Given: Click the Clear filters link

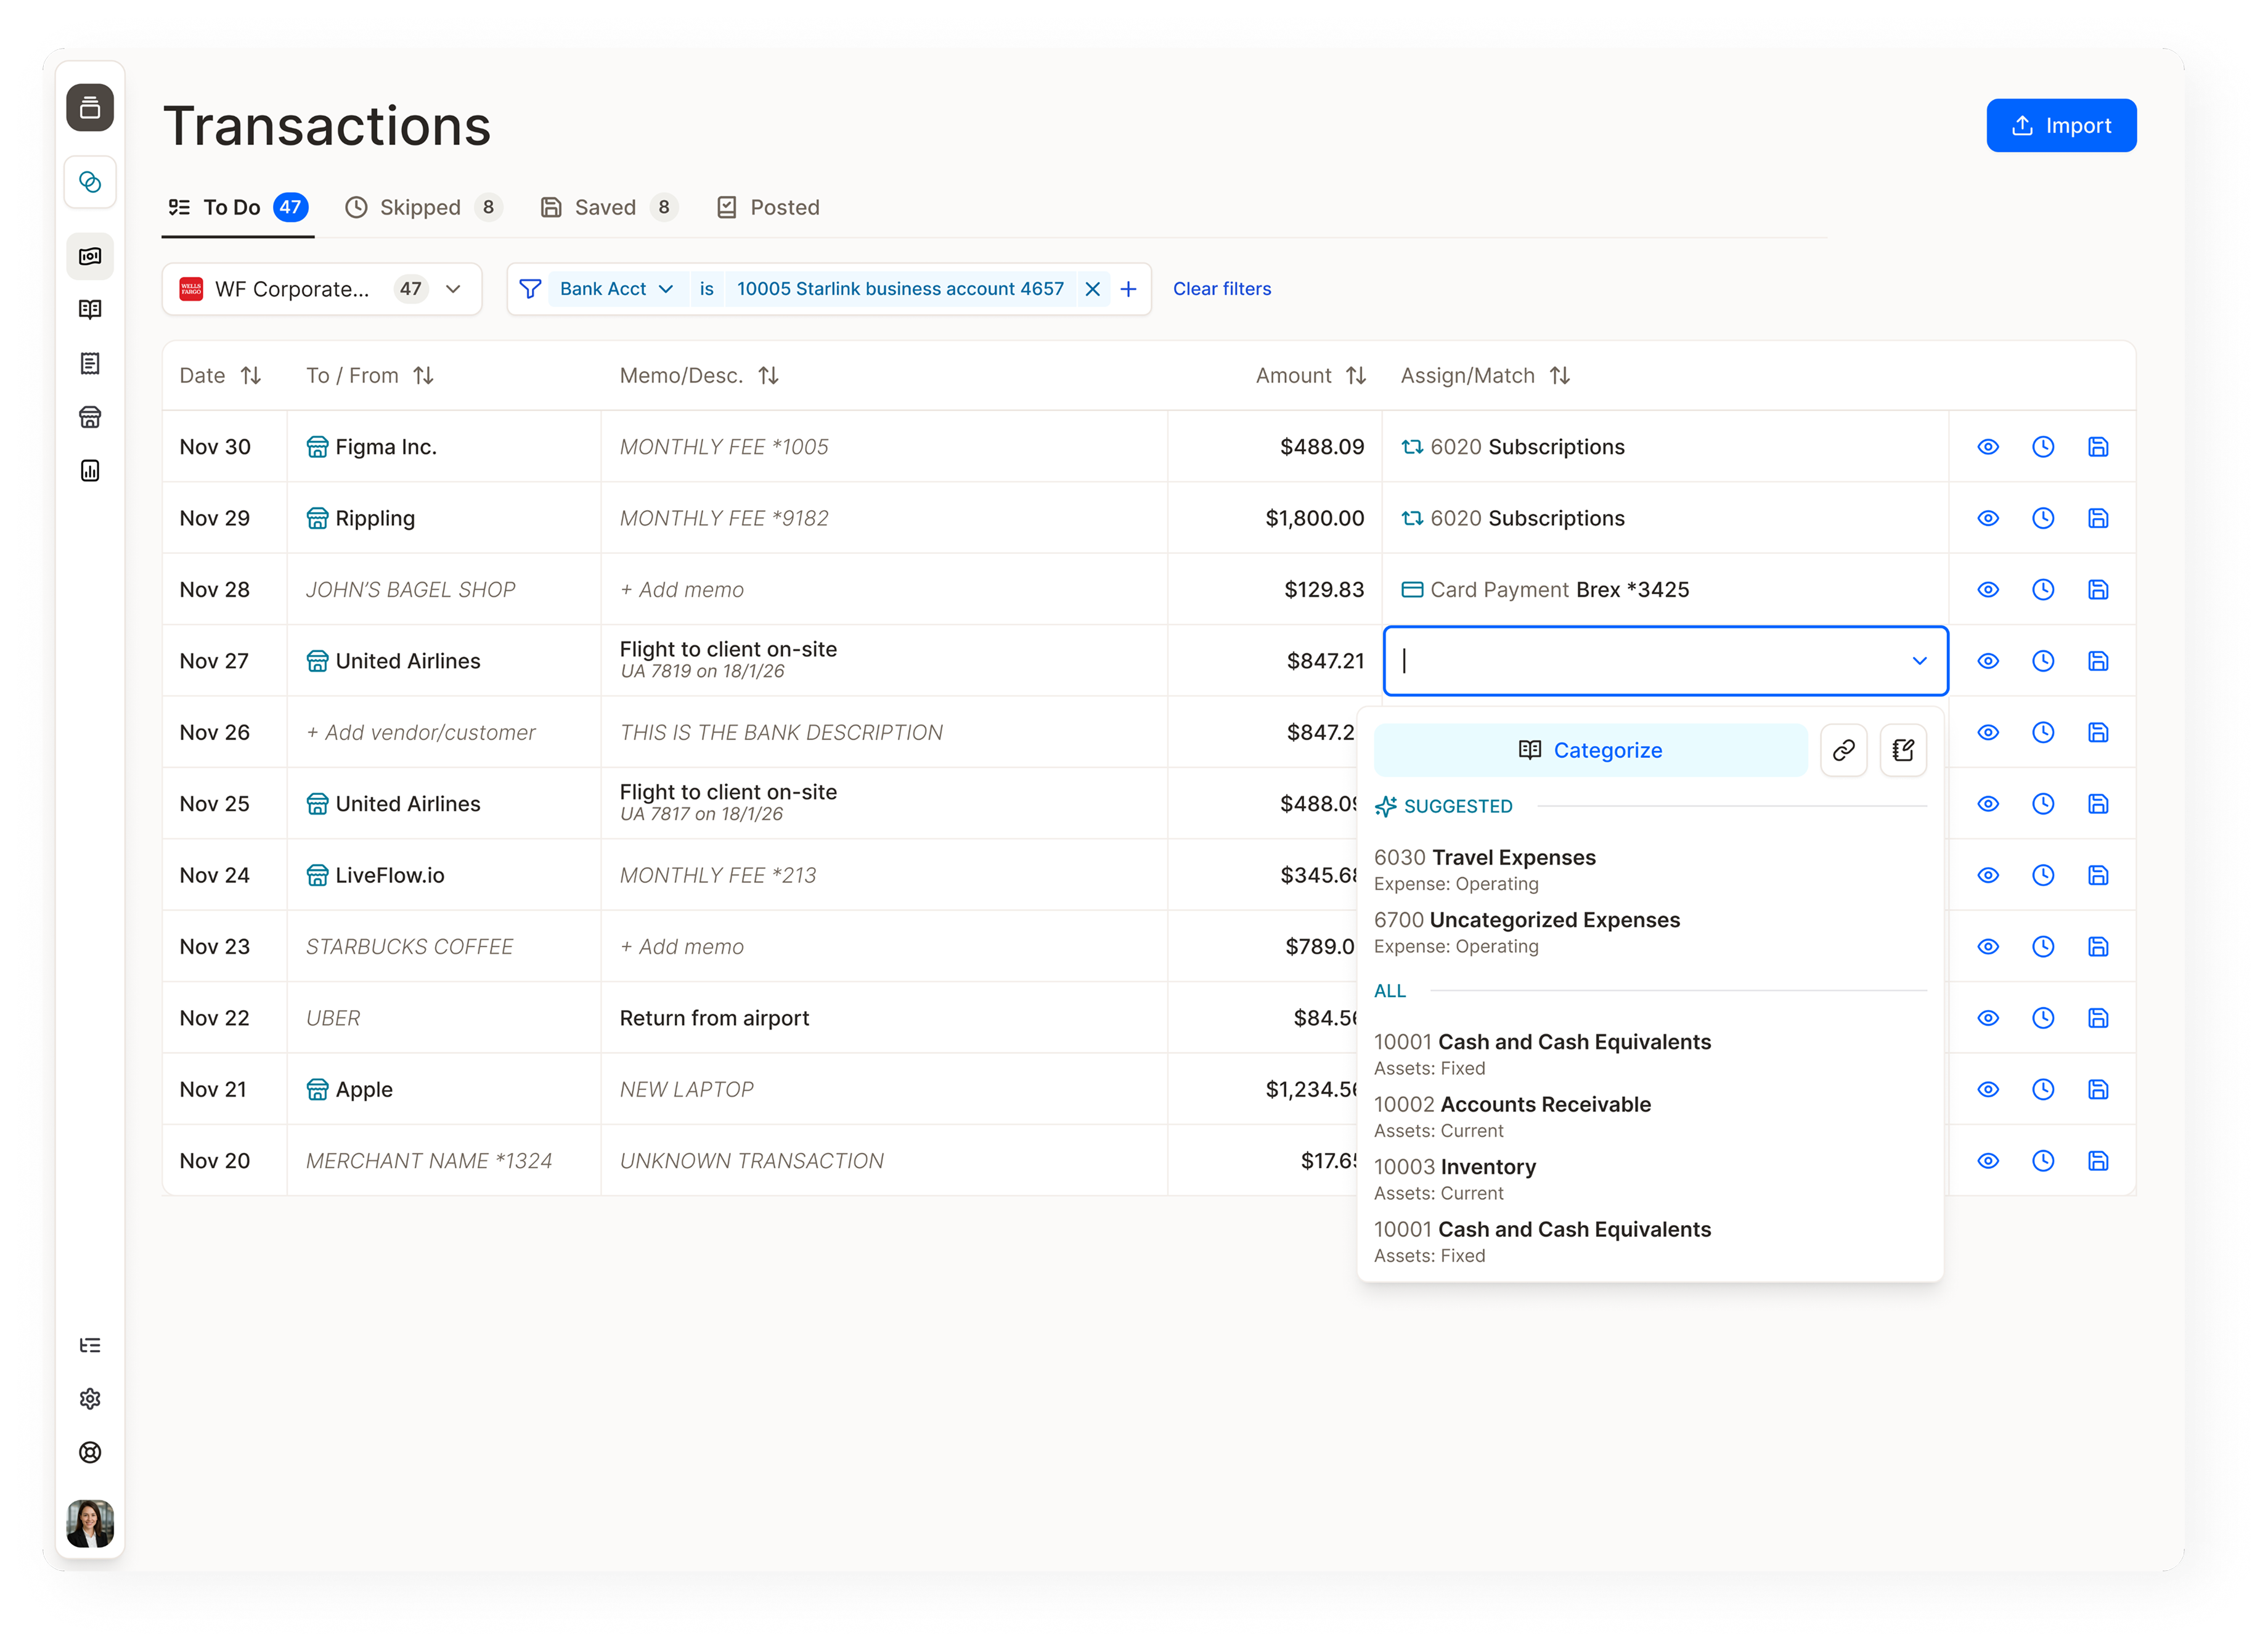Looking at the screenshot, I should point(1221,289).
